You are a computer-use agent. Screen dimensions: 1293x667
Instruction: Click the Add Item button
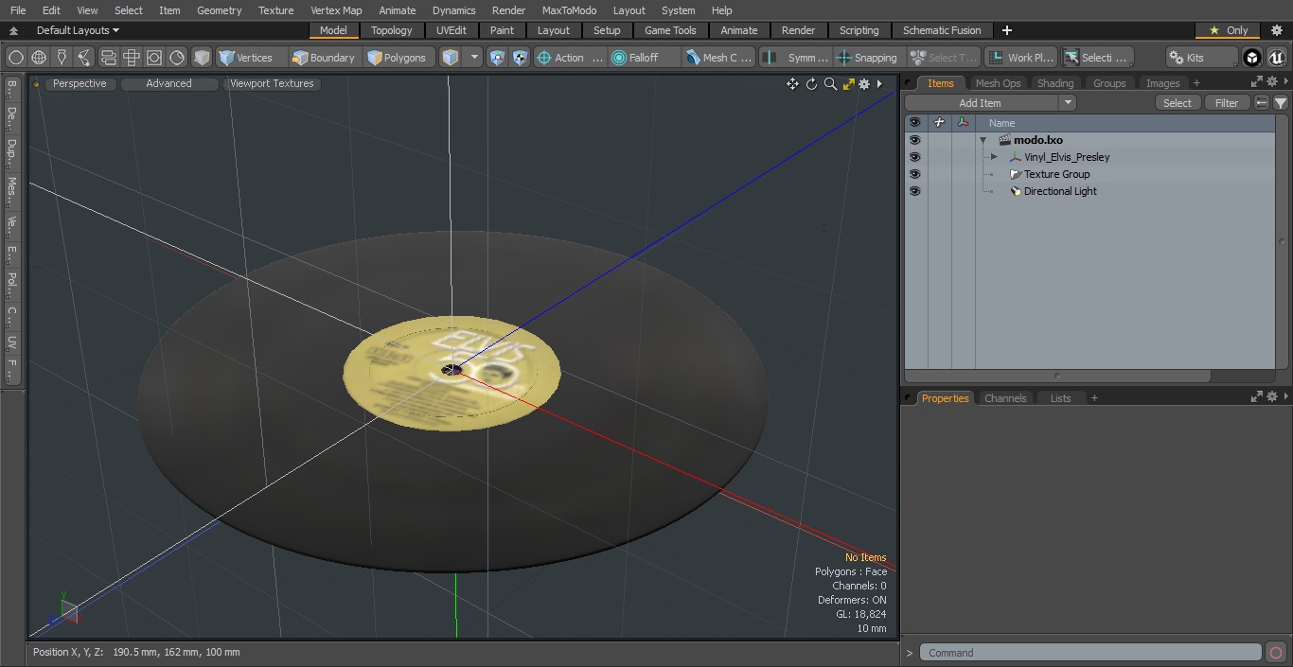[981, 103]
